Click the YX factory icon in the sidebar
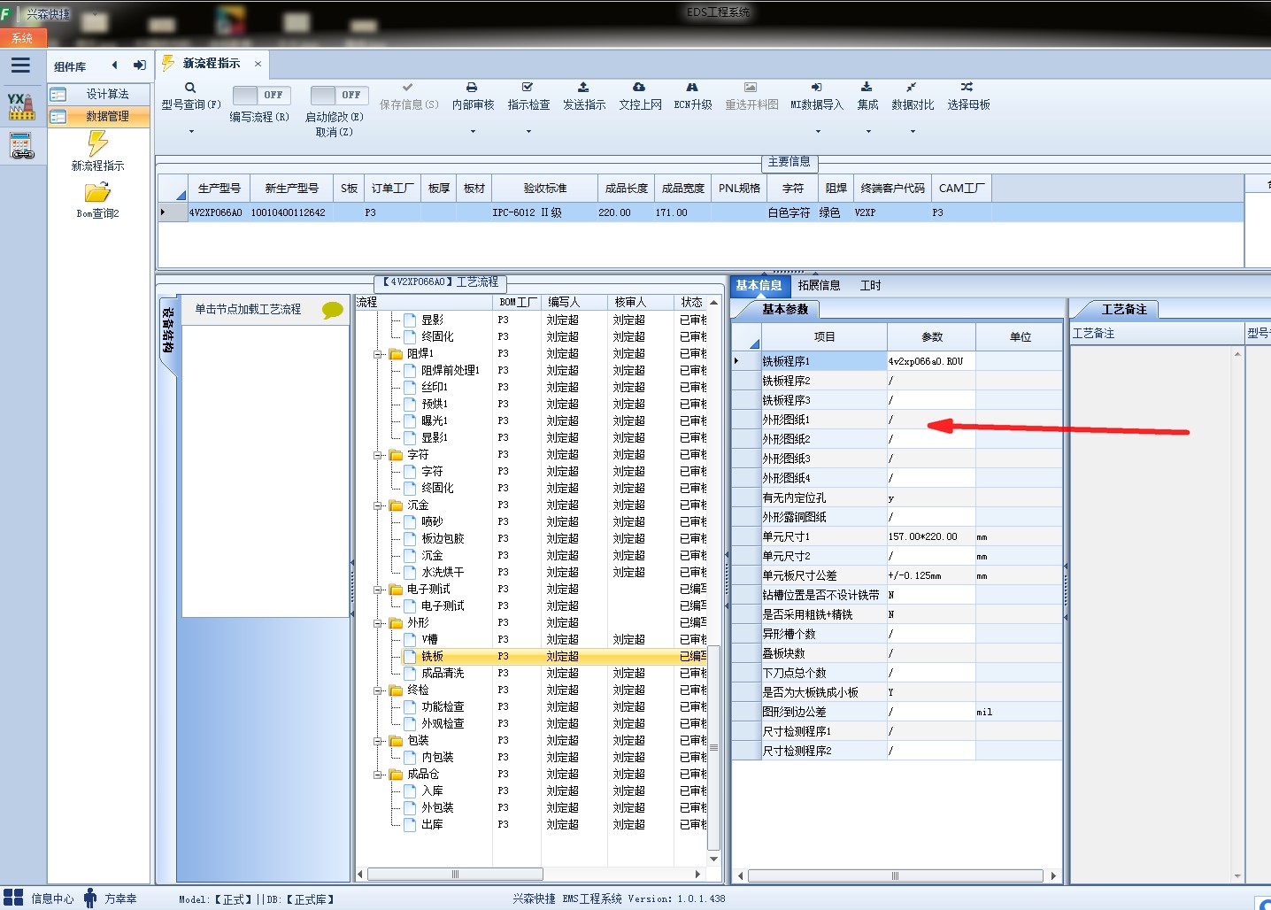Image resolution: width=1271 pixels, height=910 pixels. pos(20,106)
